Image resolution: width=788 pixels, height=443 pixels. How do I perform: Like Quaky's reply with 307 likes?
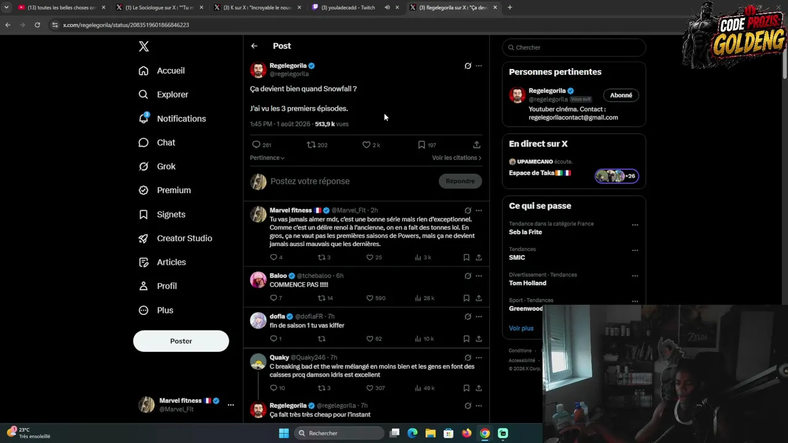pos(370,388)
